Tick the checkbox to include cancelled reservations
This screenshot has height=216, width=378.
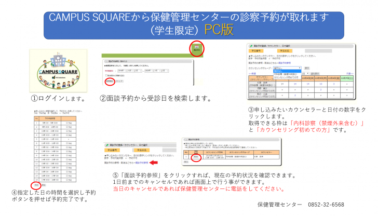tap(106, 75)
